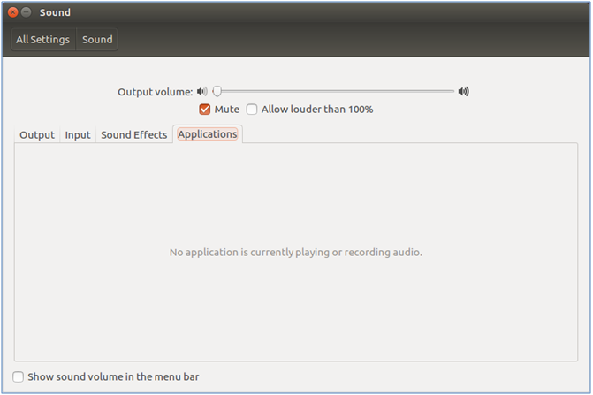Click the Sound title in the title bar
This screenshot has width=593, height=395.
click(55, 12)
